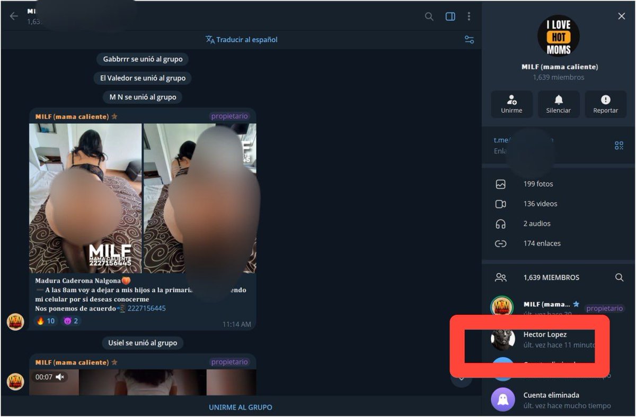This screenshot has height=417, width=636.
Task: Click sender avatar beside the video message
Action: pos(15,382)
